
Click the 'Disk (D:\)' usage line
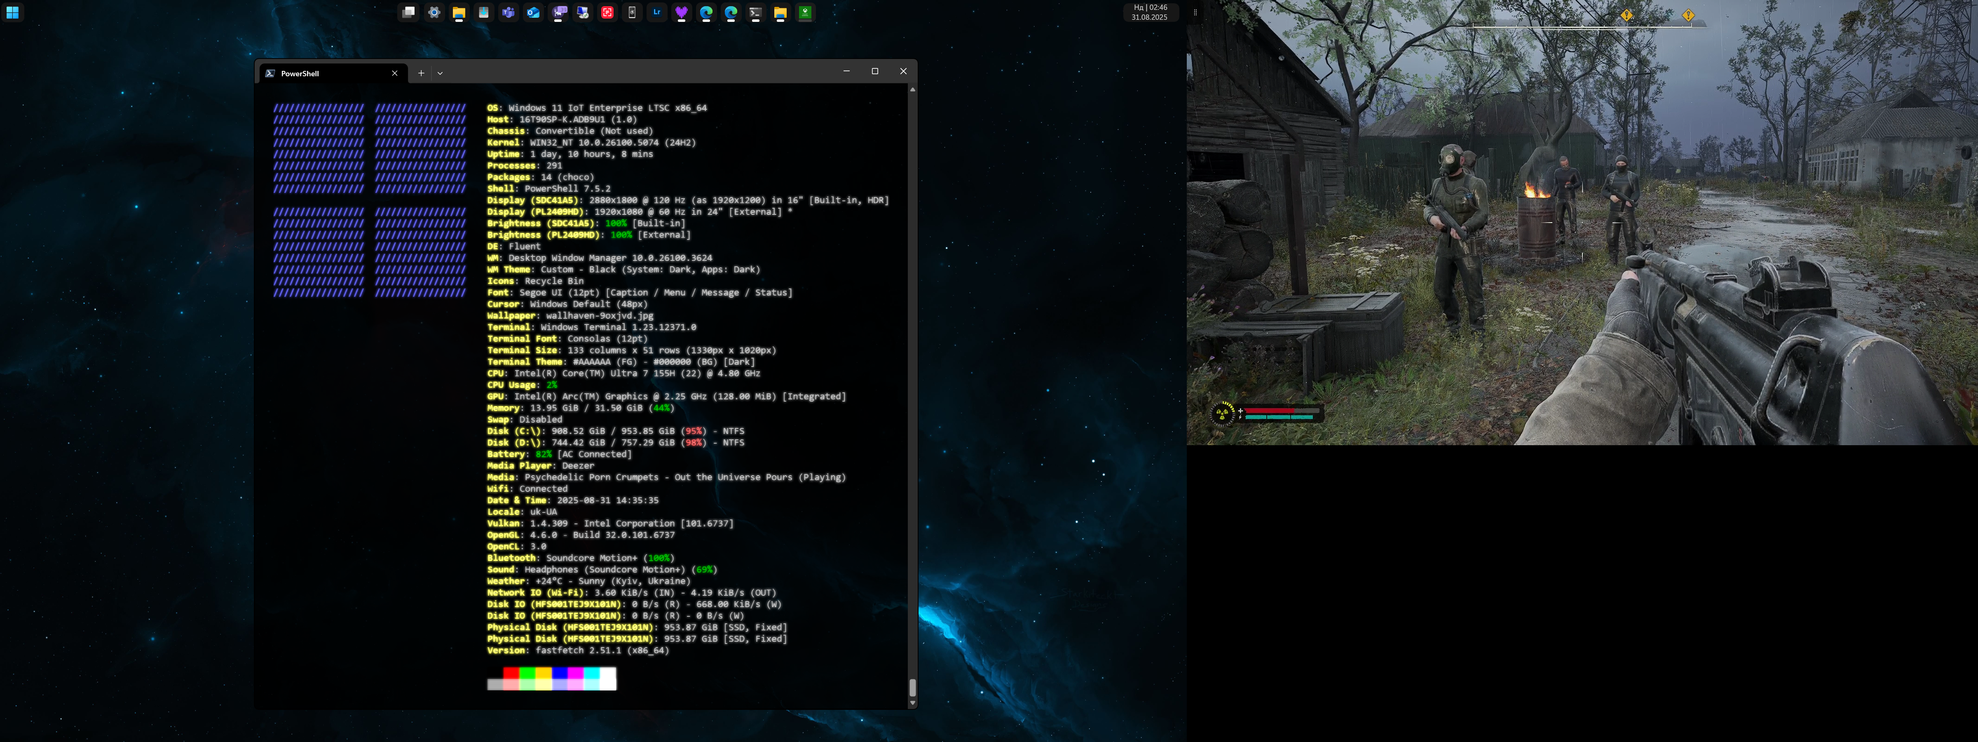(x=615, y=442)
